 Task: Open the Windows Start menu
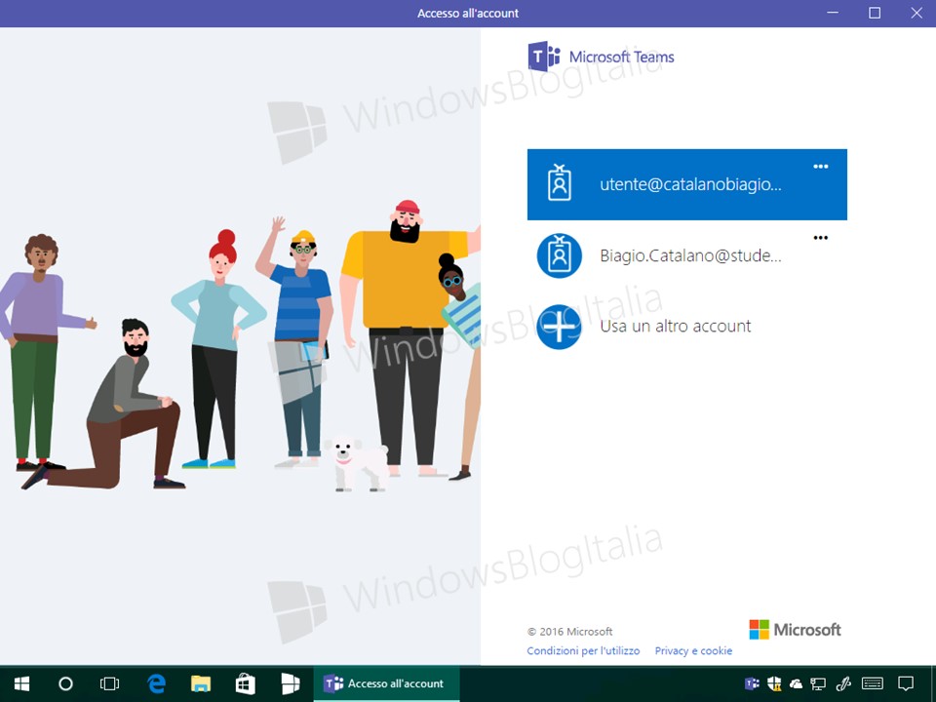pyautogui.click(x=22, y=683)
